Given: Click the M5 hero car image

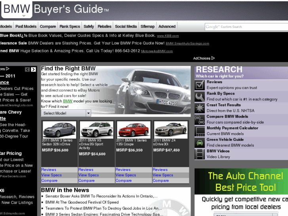Looking at the screenshot, I should 154,92.
